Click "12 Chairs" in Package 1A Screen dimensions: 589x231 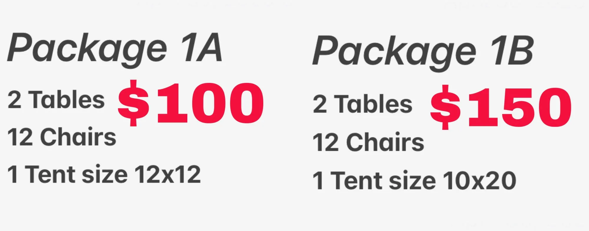[x=62, y=137]
